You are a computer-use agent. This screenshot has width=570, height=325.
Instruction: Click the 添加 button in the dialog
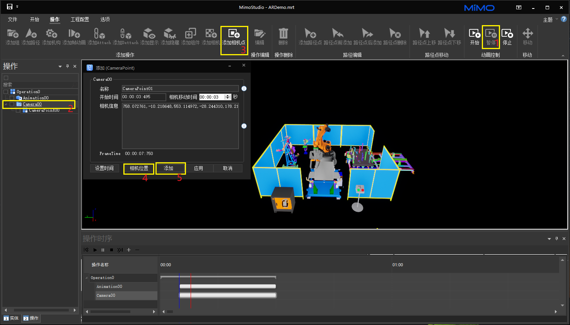(x=169, y=168)
